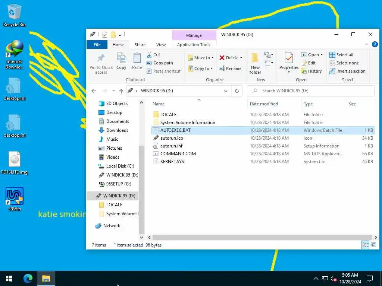Go Back with the left arrow

[94, 91]
